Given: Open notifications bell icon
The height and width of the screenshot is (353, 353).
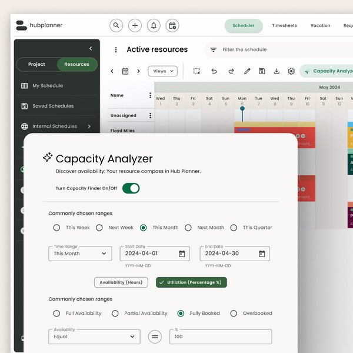Looking at the screenshot, I should click(x=154, y=25).
